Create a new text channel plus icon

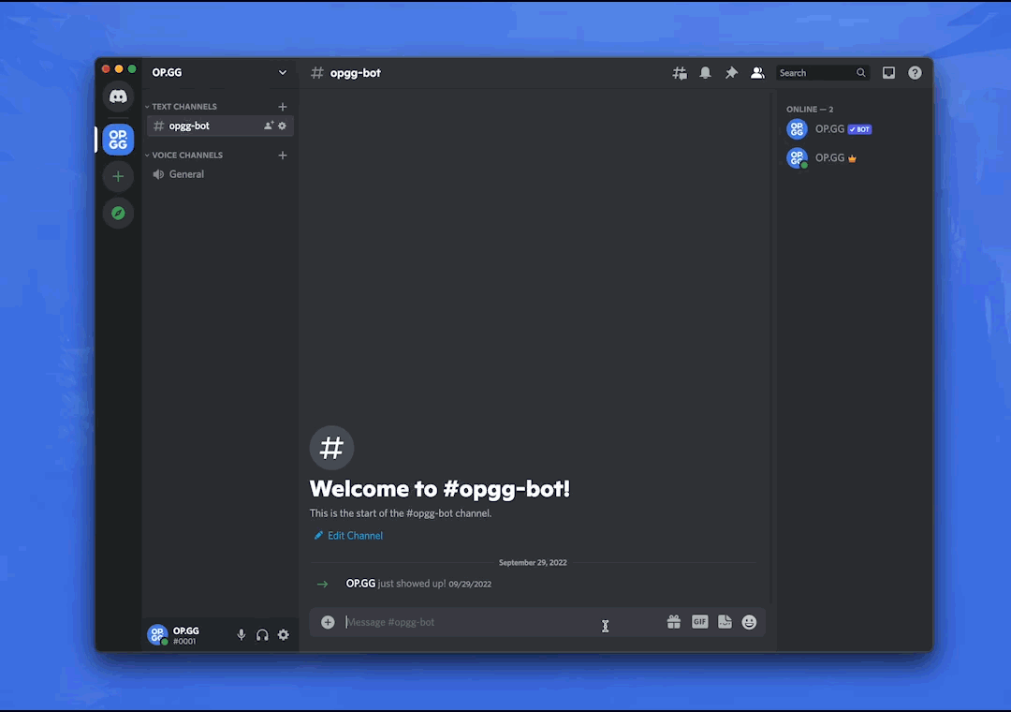click(x=283, y=107)
